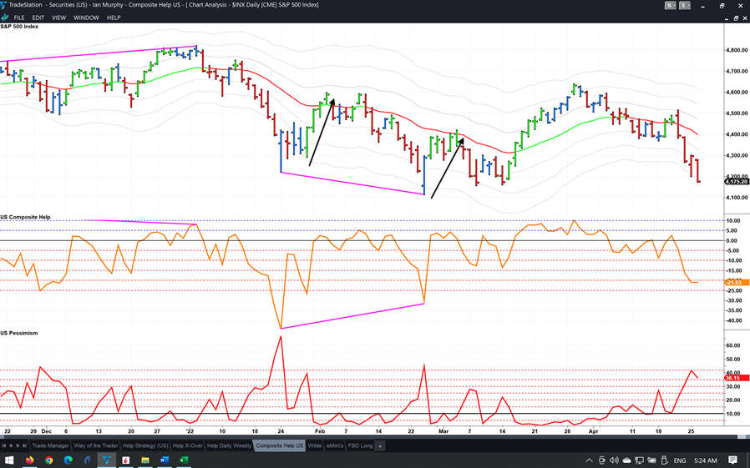Switch to the Help X-Over workspace tab
Image resolution: width=750 pixels, height=468 pixels.
pyautogui.click(x=187, y=445)
